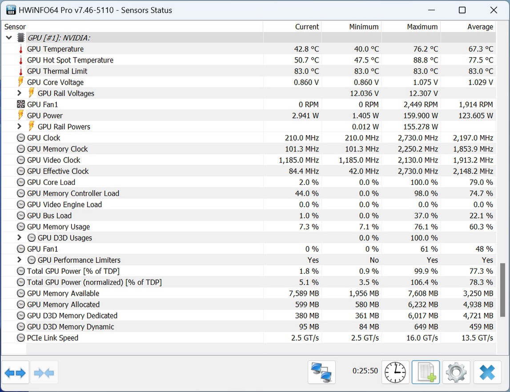Click the 7,589 MB current memory available
510x392 pixels.
point(304,293)
